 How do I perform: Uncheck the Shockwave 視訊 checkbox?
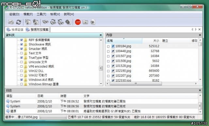pyautogui.click(x=22, y=44)
